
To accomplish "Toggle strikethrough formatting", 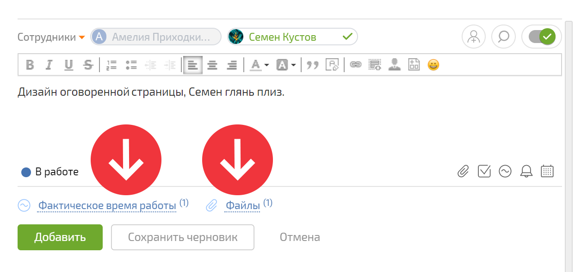I will pos(88,65).
